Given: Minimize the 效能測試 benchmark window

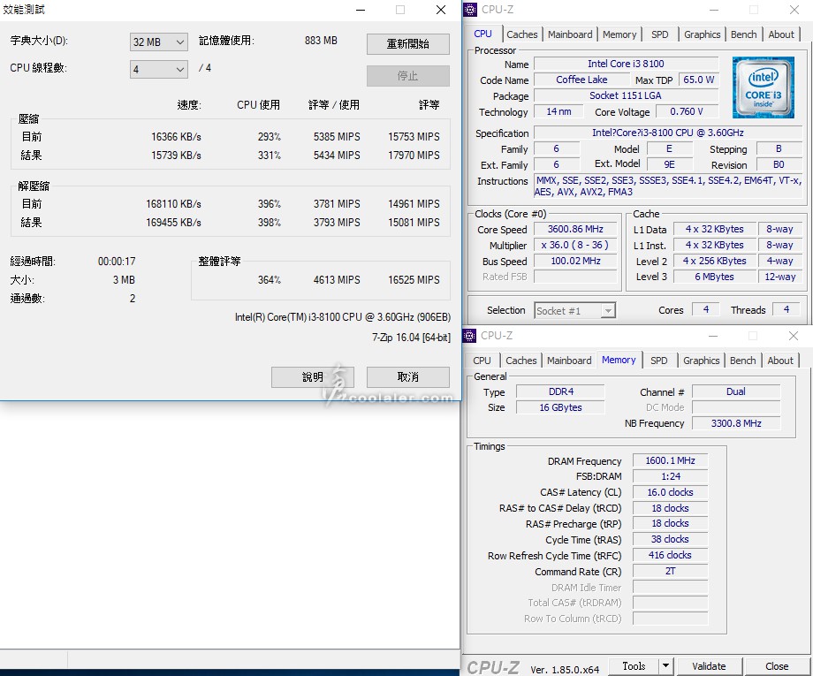Looking at the screenshot, I should pyautogui.click(x=361, y=10).
